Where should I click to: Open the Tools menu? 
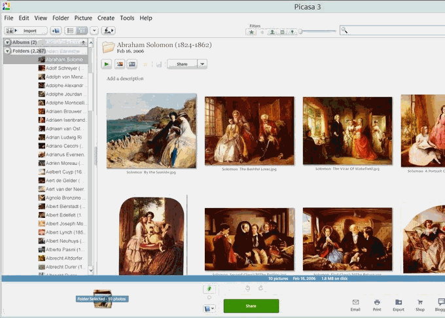[127, 18]
